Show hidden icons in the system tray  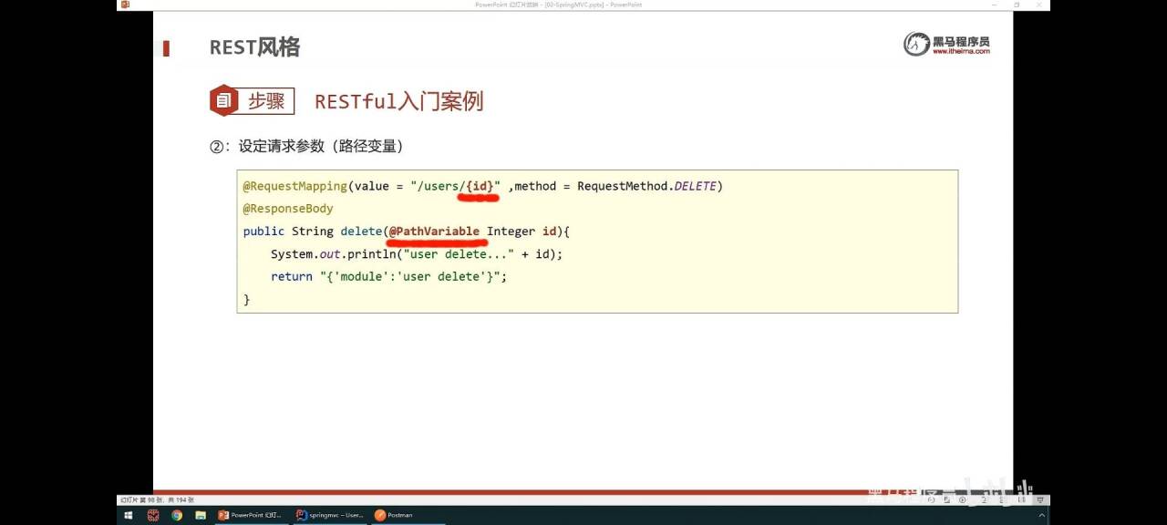(1042, 515)
